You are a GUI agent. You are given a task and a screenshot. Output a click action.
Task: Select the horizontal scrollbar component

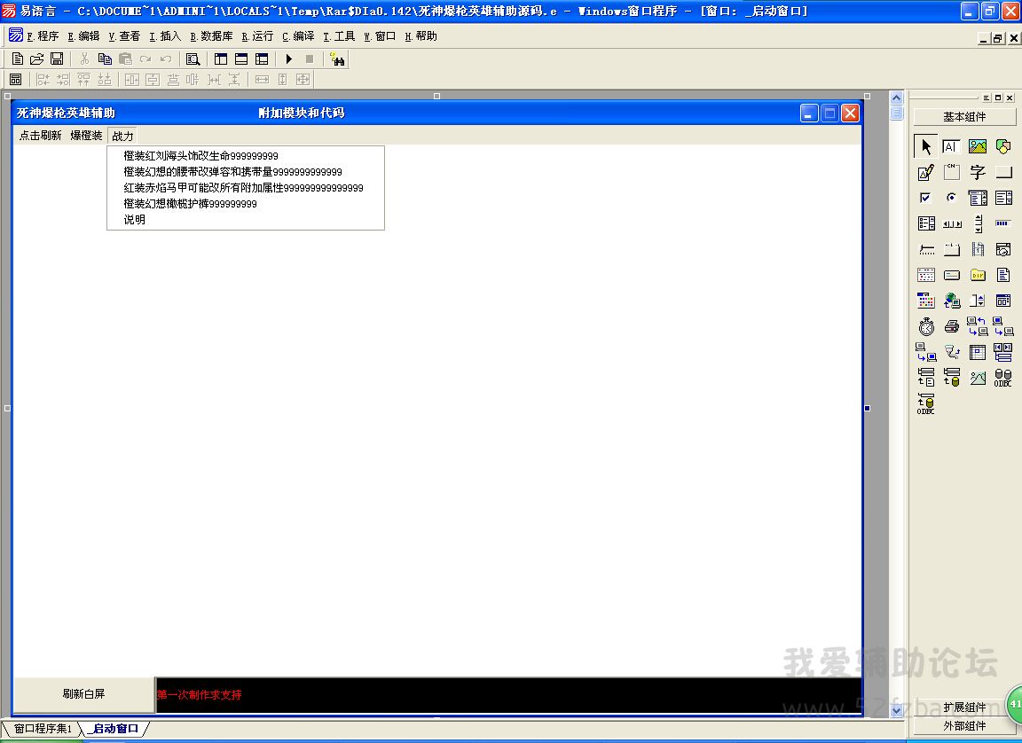click(x=952, y=223)
